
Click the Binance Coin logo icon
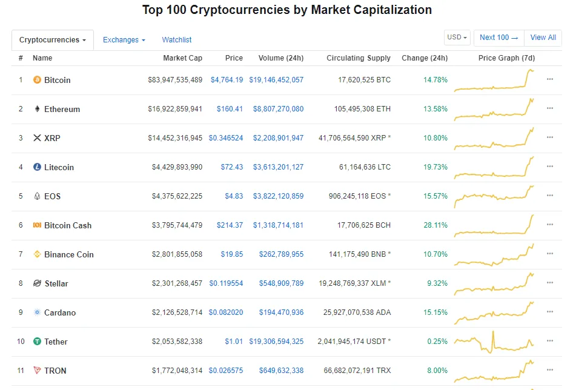37,254
